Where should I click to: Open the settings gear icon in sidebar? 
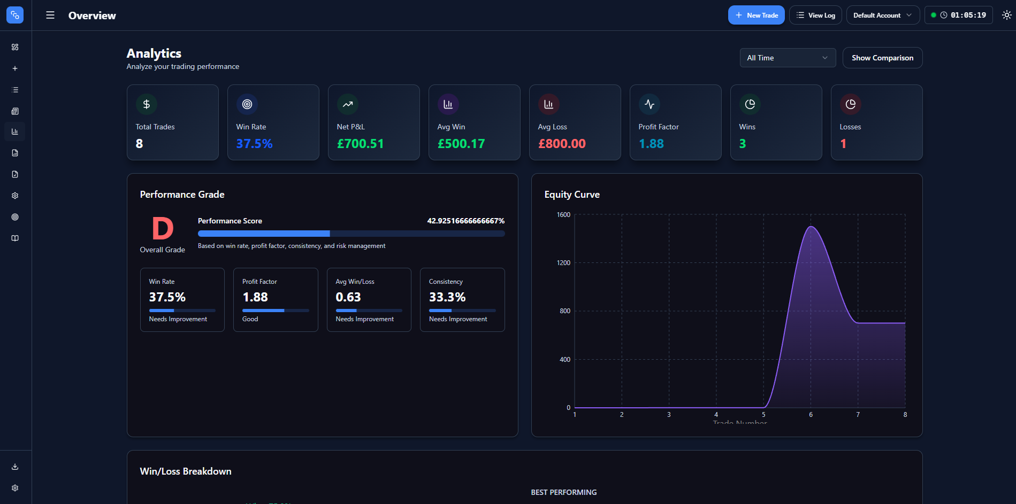point(15,196)
